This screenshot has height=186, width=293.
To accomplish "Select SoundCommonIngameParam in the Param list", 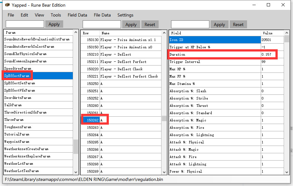I will click(38, 61).
